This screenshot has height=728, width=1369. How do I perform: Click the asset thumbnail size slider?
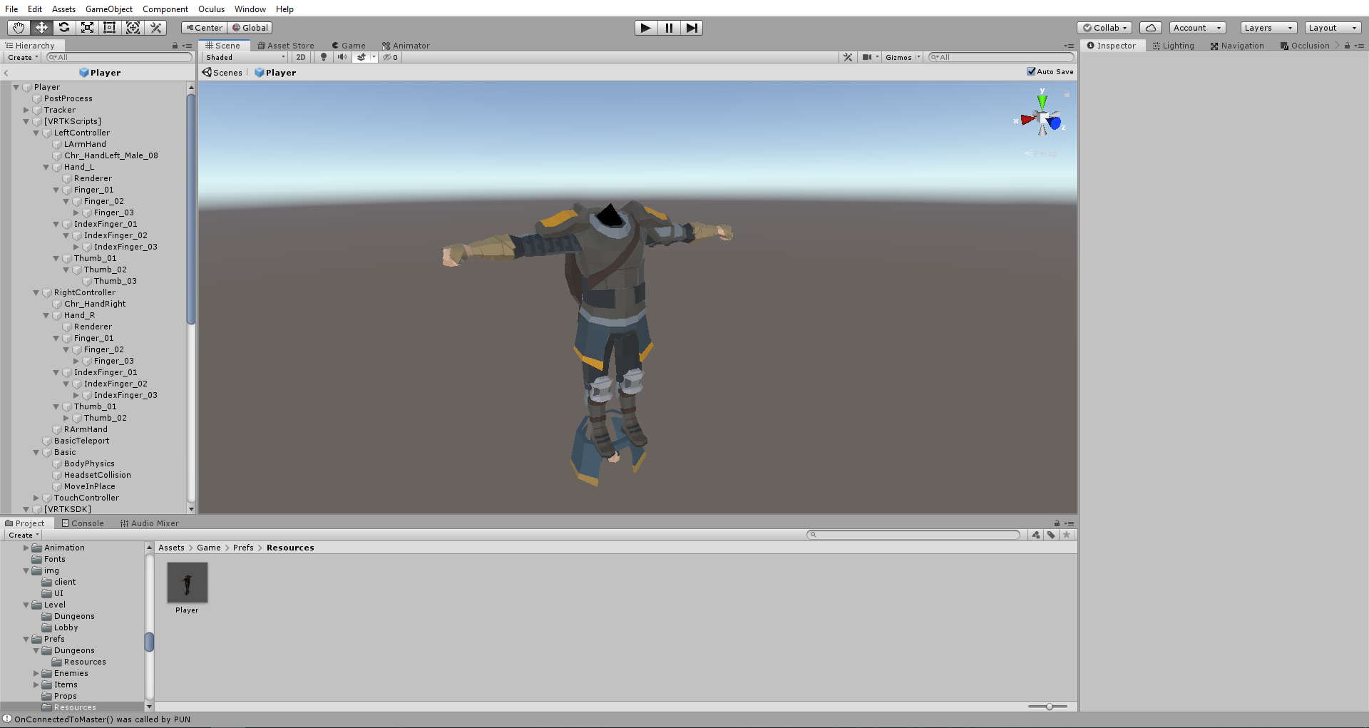(1047, 707)
